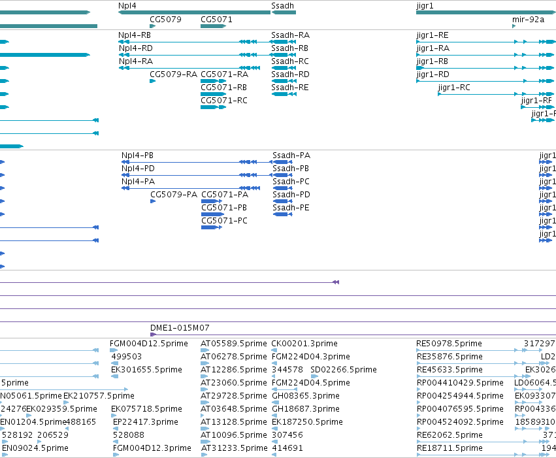Click EST GH08365.3prime
The width and height of the screenshot is (556, 458).
[305, 396]
